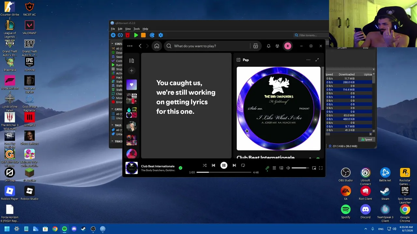Open Spotify miniplayer
417x234 pixels.
(x=314, y=168)
